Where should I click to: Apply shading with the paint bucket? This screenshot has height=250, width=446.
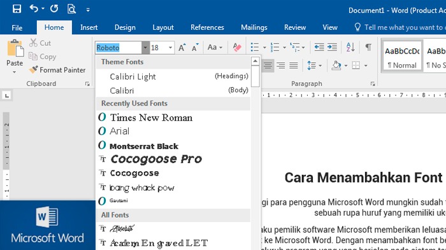(336, 66)
